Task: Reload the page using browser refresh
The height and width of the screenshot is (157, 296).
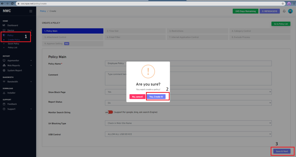Action: pyautogui.click(x=12, y=3)
